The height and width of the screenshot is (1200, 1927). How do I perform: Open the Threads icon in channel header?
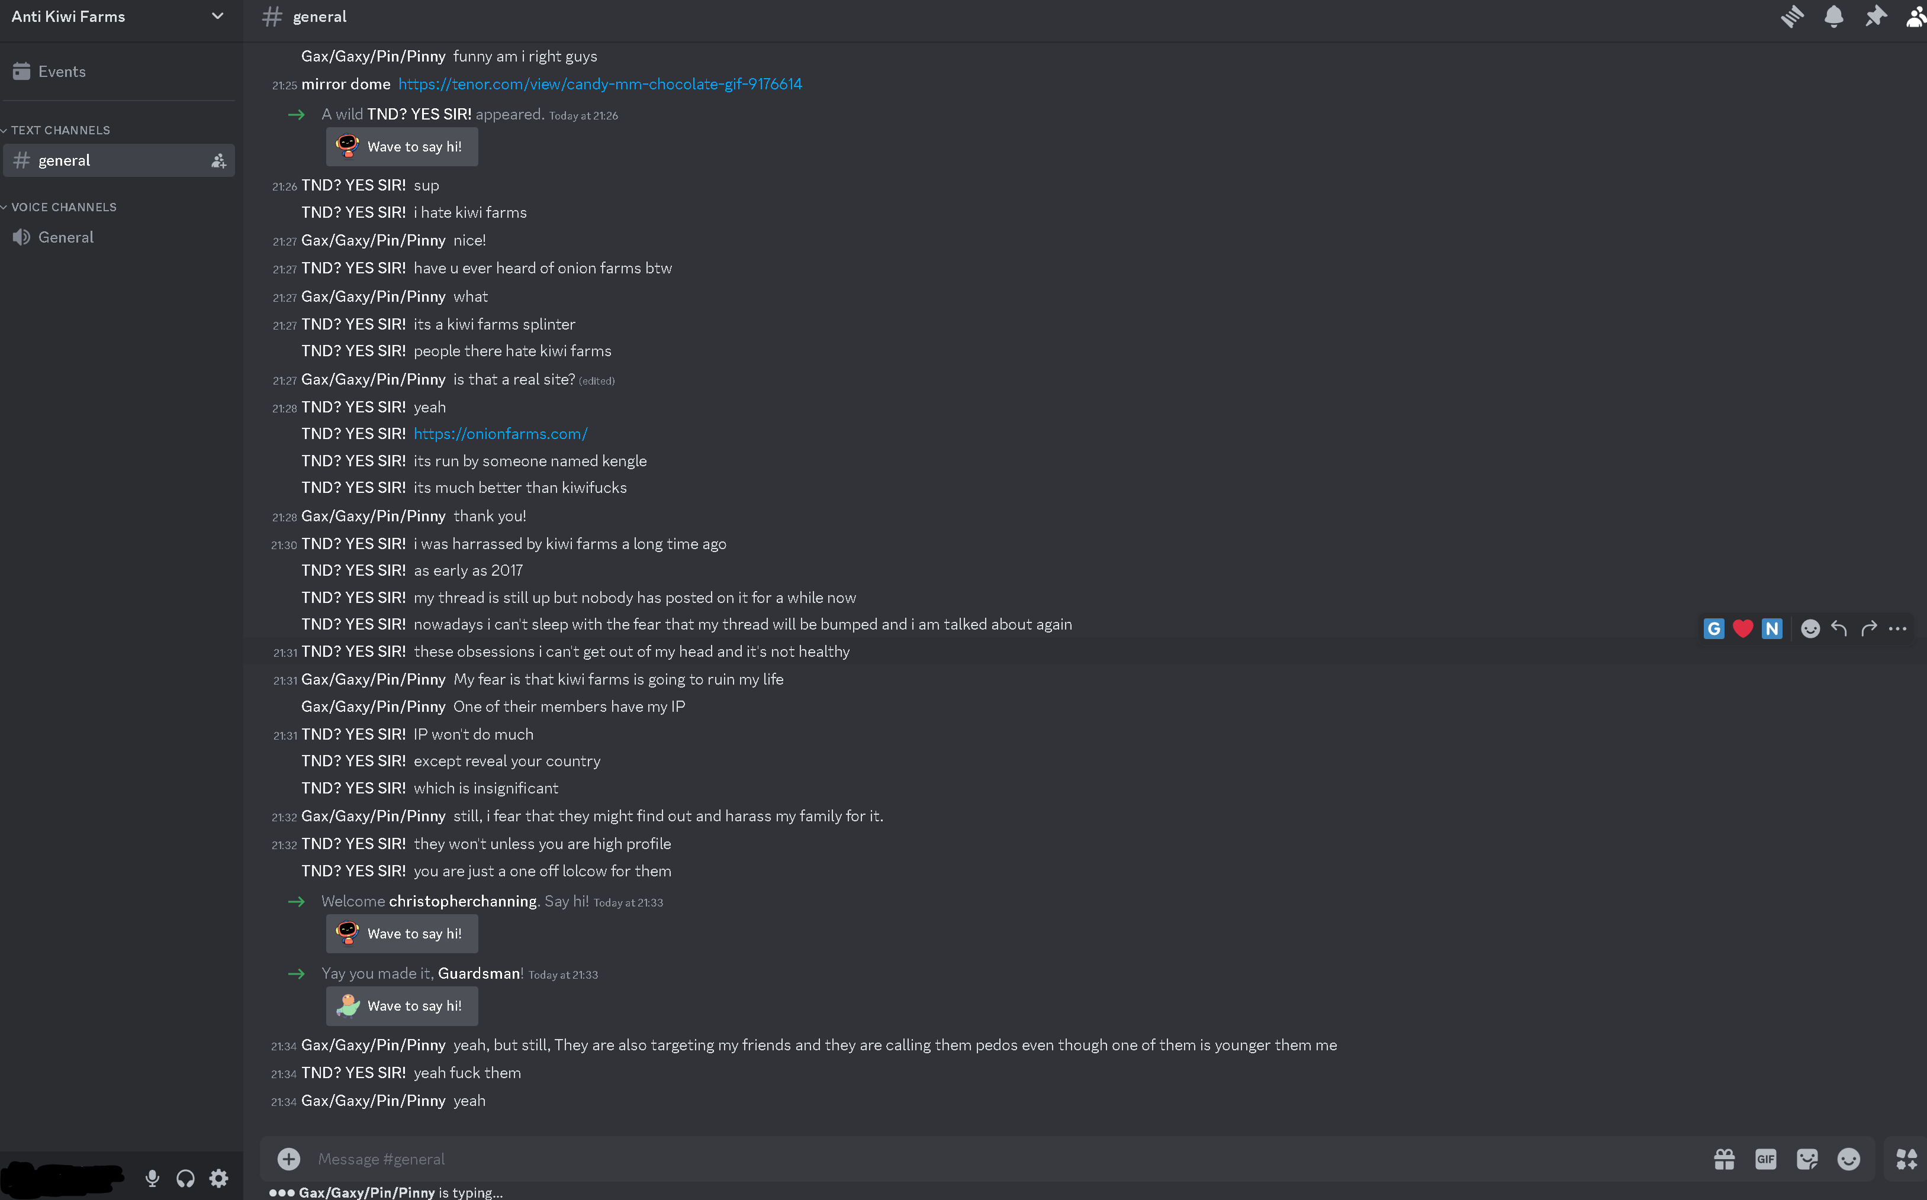[x=1791, y=17]
